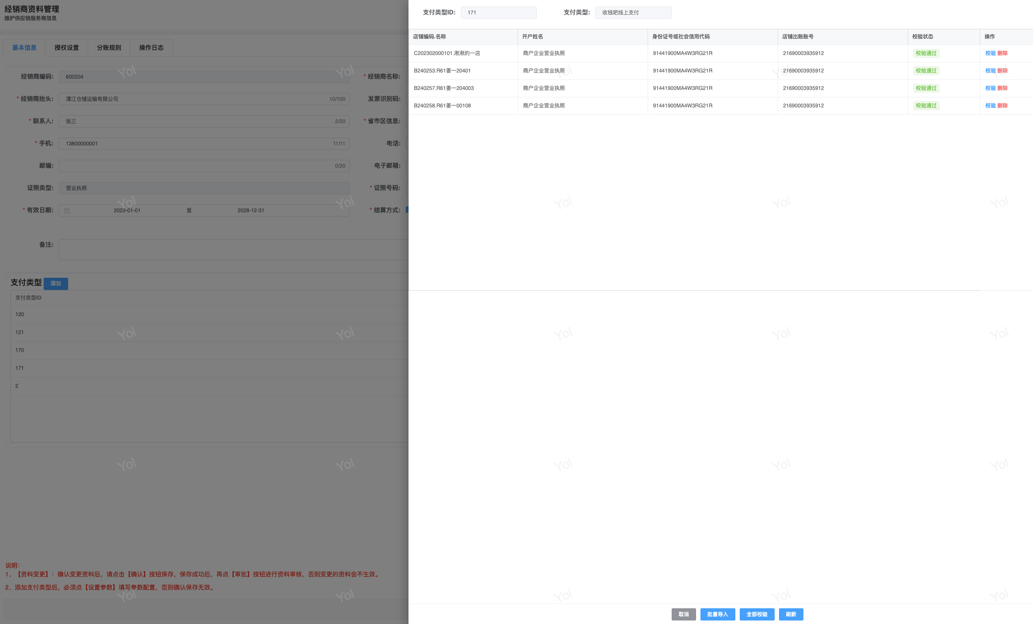Screen dimensions: 1033x624
Task: Select the 171 payment type row
Action: [x=20, y=368]
